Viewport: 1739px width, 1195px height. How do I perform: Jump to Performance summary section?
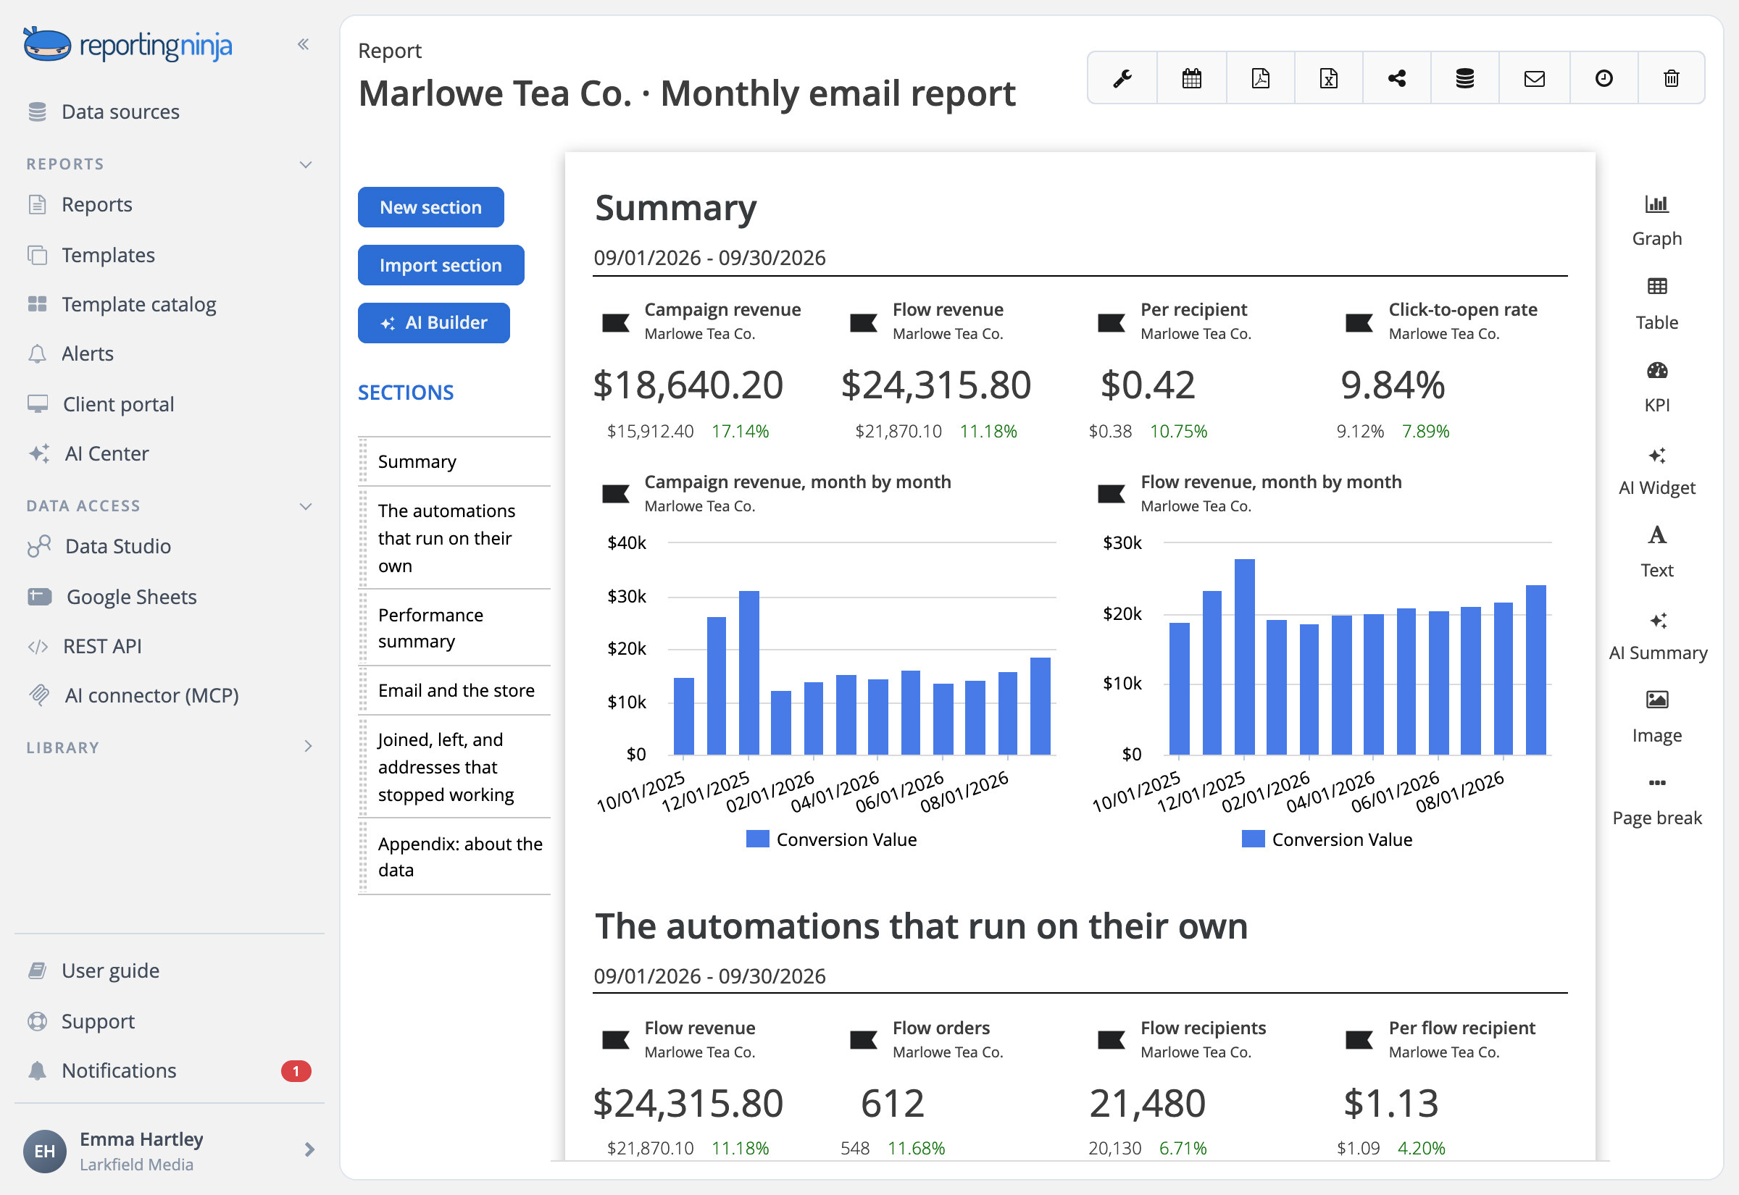click(454, 627)
